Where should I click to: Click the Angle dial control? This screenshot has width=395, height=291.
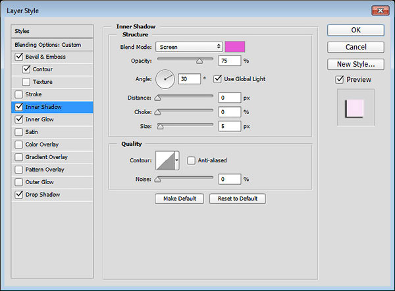point(165,79)
